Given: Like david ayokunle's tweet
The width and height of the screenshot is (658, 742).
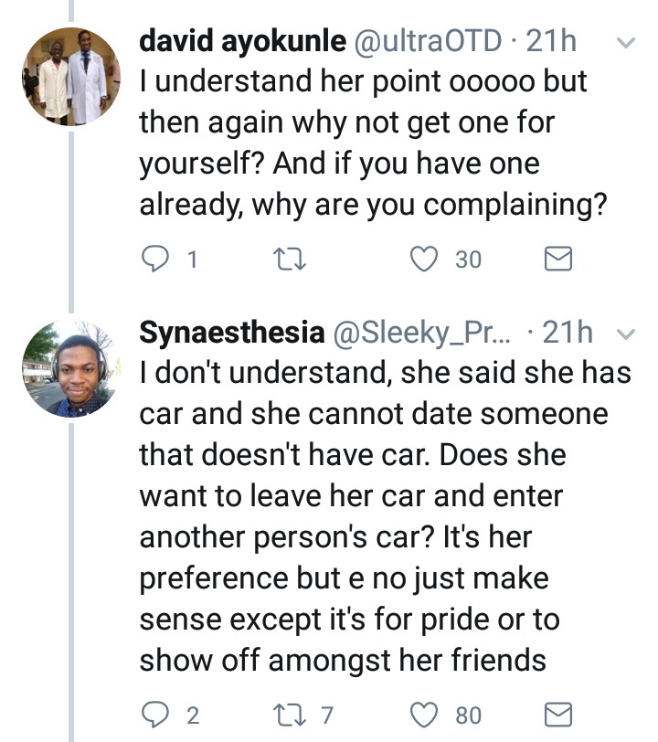Looking at the screenshot, I should coord(423,260).
